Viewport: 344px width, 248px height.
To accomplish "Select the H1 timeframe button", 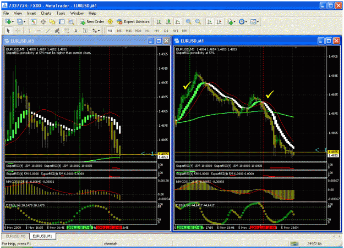I will (x=148, y=31).
